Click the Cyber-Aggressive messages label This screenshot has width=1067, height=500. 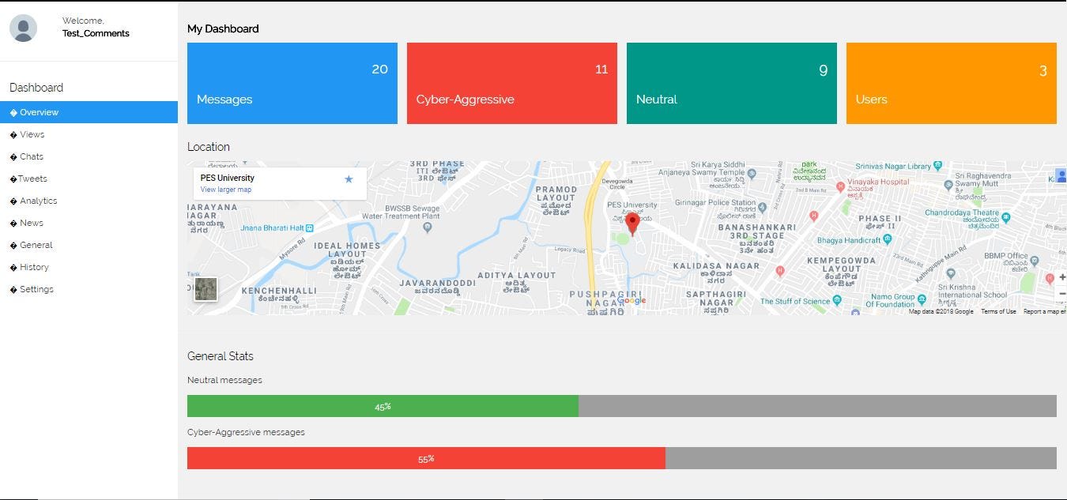pyautogui.click(x=246, y=432)
